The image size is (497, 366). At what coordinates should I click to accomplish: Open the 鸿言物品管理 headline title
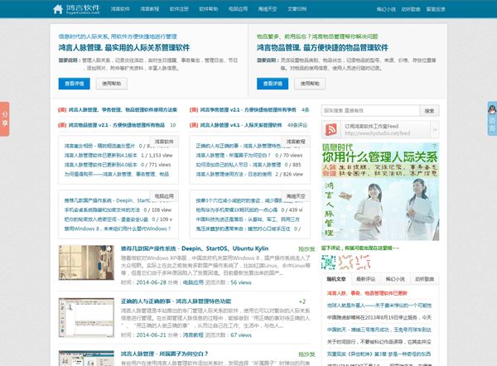(x=322, y=48)
